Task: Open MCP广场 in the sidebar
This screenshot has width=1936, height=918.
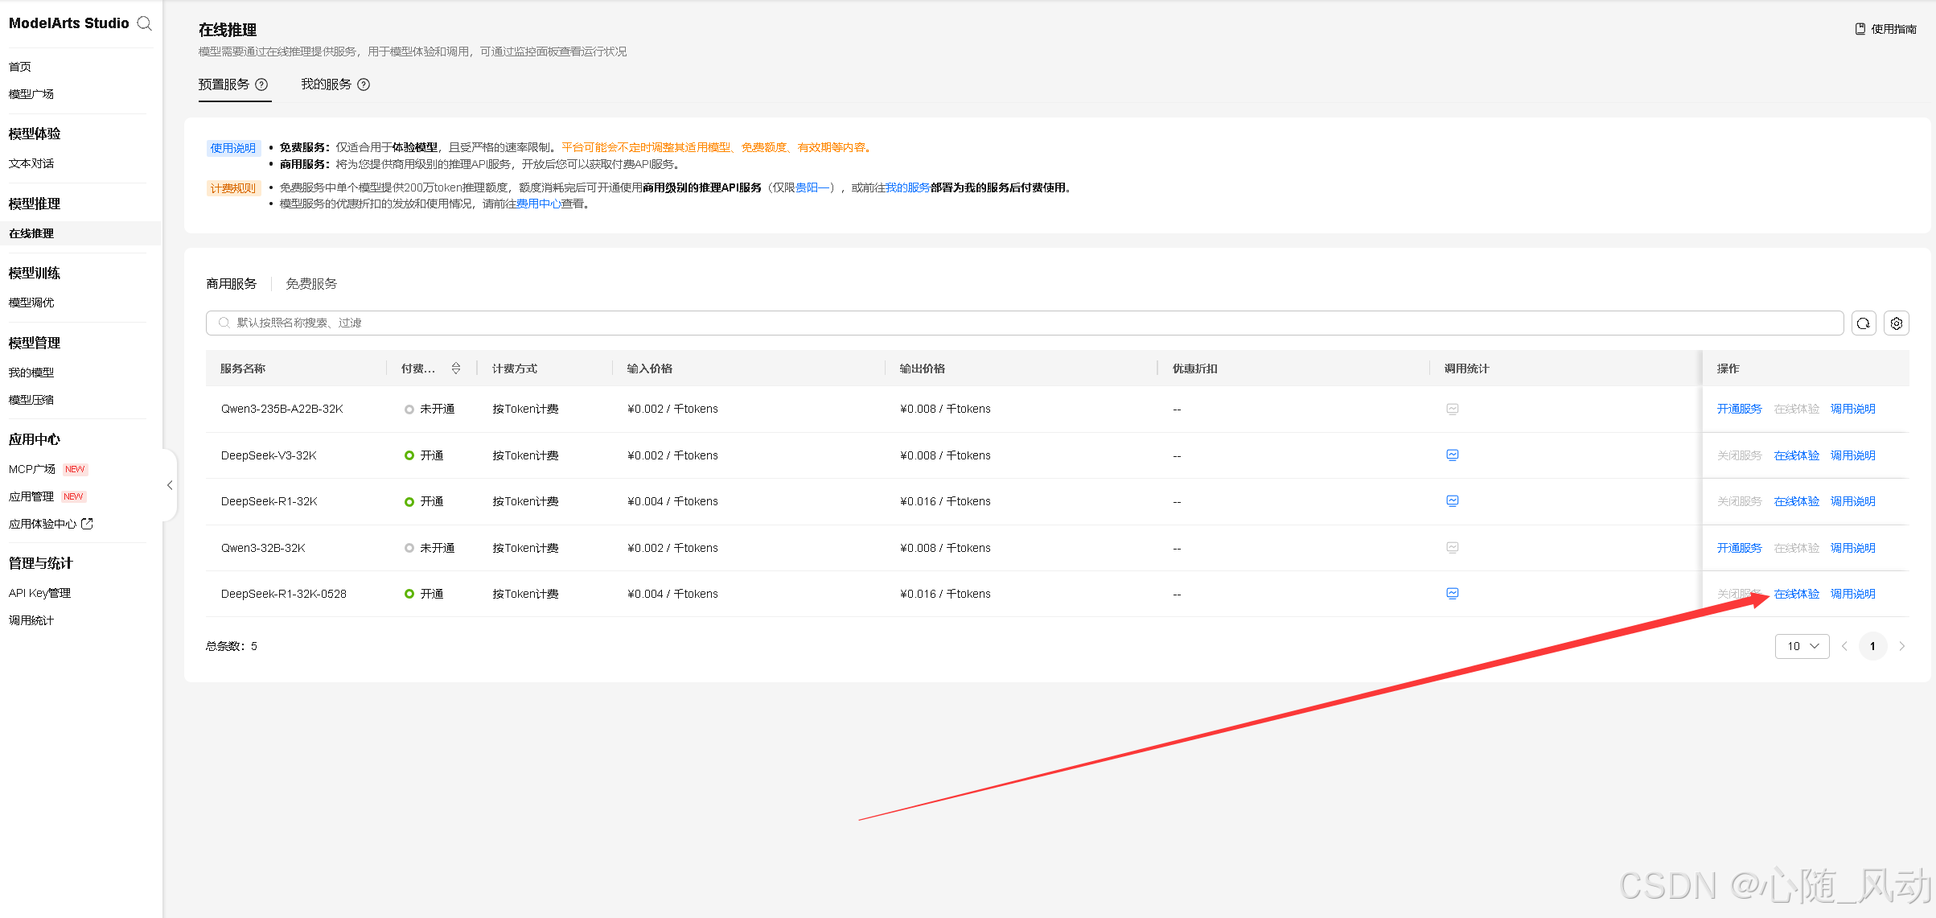Action: click(x=32, y=469)
